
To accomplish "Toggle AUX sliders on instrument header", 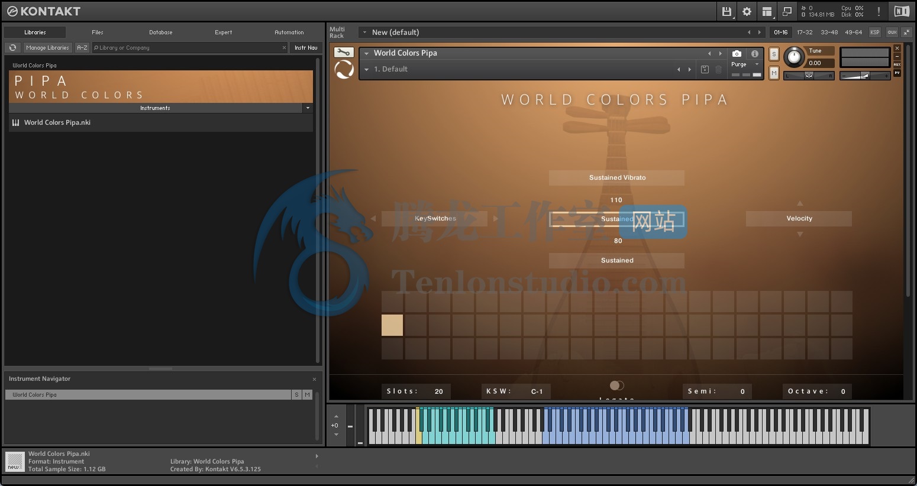I will 897,64.
